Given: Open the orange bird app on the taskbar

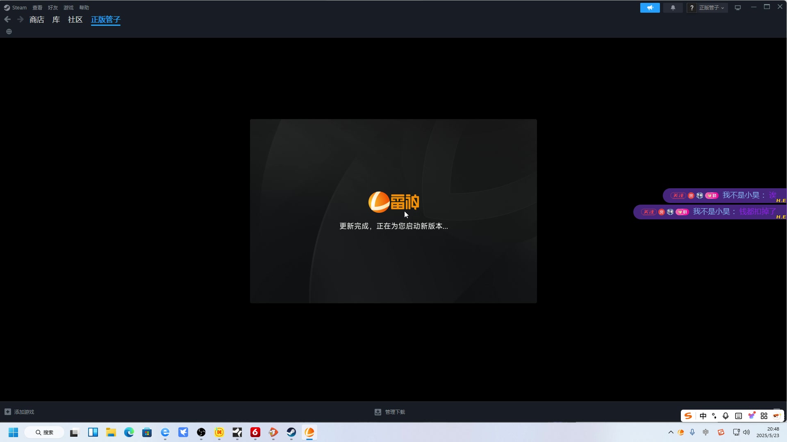Looking at the screenshot, I should 273,432.
